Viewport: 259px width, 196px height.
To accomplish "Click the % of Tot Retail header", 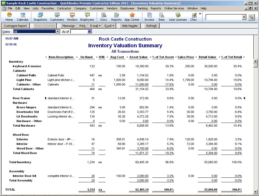I will tap(231, 57).
